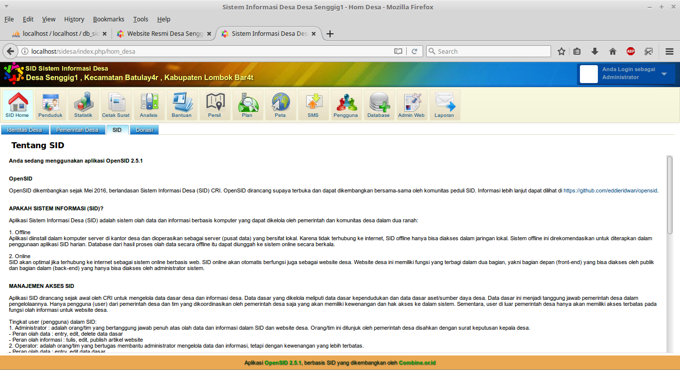Viewport: 680px width, 370px height.
Task: Open the View menu
Action: (49, 19)
